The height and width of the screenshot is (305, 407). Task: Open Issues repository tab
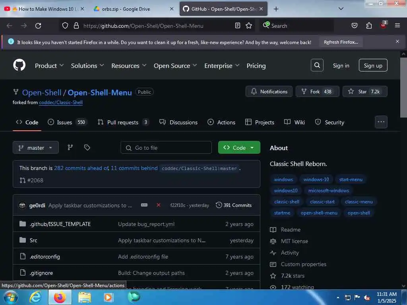(67, 122)
